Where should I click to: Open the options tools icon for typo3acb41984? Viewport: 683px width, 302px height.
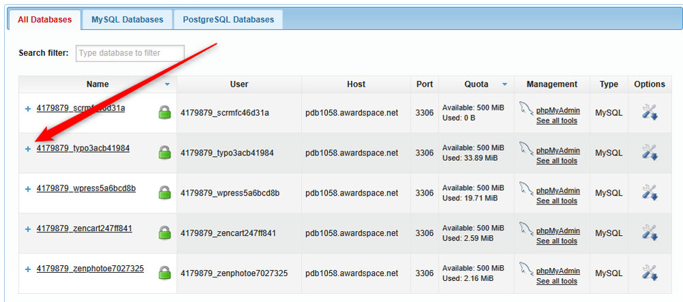pyautogui.click(x=650, y=153)
